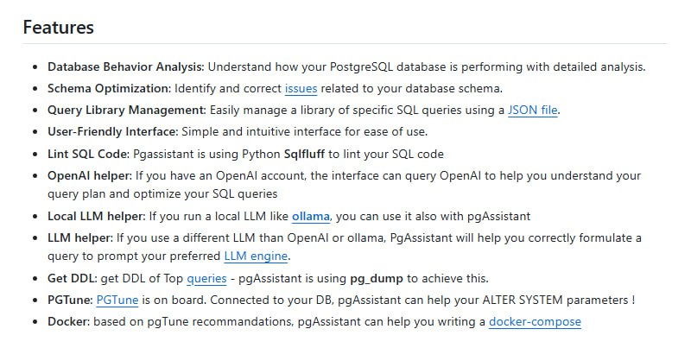The height and width of the screenshot is (348, 691).
Task: Open the "JSON file" link
Action: [533, 110]
